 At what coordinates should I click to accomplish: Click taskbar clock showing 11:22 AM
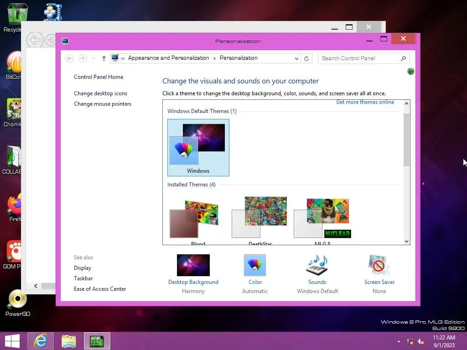click(444, 341)
